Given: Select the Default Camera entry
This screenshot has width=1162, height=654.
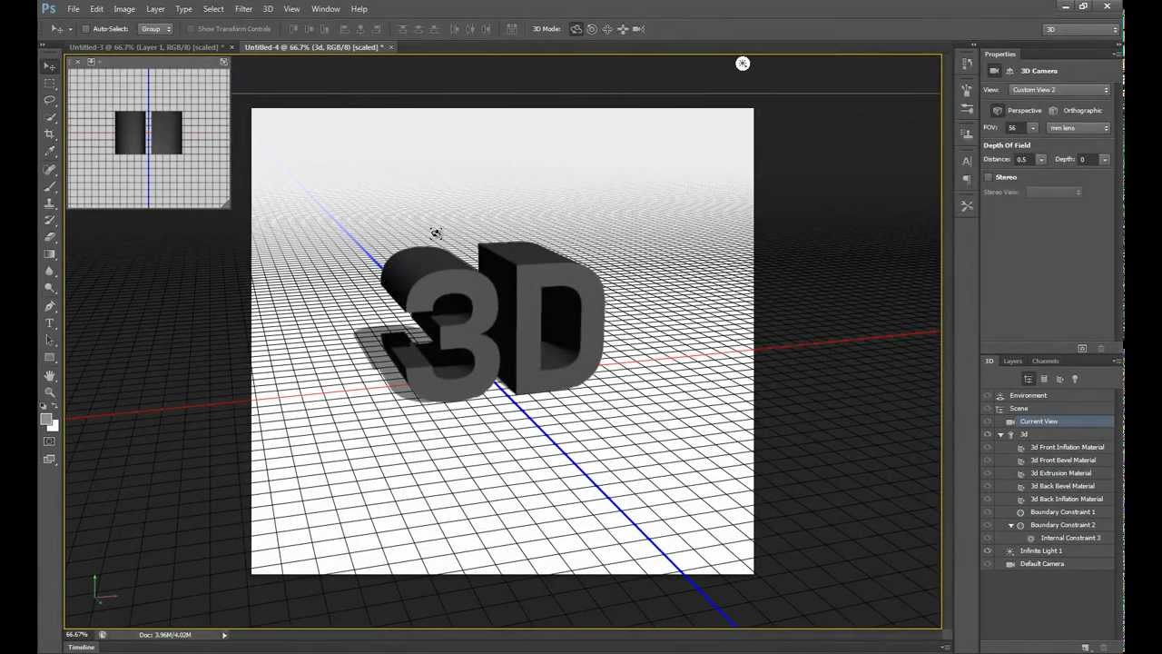Looking at the screenshot, I should (x=1042, y=563).
